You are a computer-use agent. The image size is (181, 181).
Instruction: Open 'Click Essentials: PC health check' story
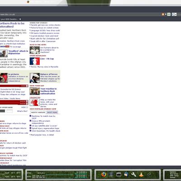[46, 131]
